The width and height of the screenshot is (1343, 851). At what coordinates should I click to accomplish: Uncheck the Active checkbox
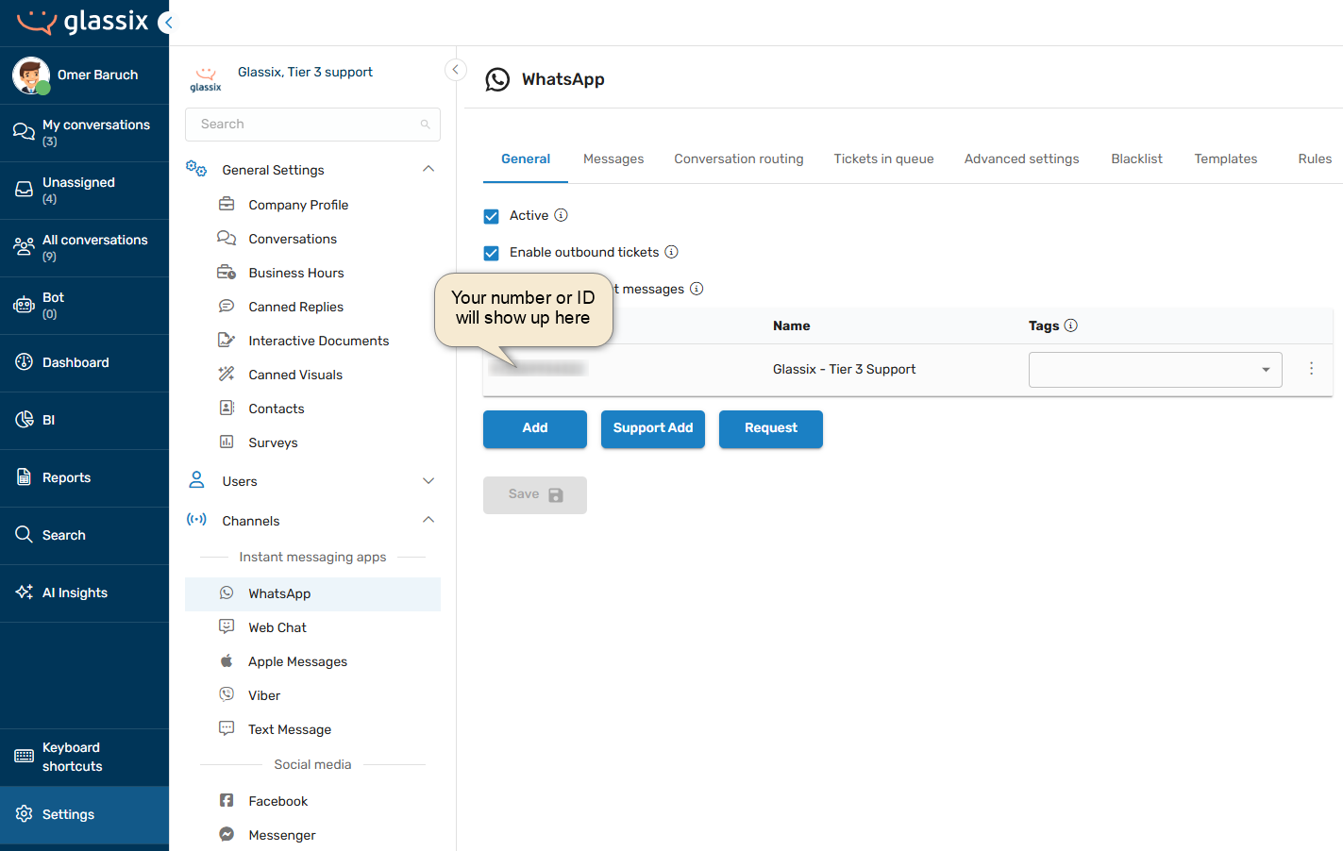491,216
